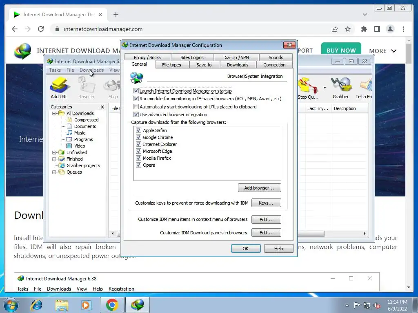Uncheck Apple Safari browser
Image resolution: width=418 pixels, height=313 pixels.
[x=138, y=130]
